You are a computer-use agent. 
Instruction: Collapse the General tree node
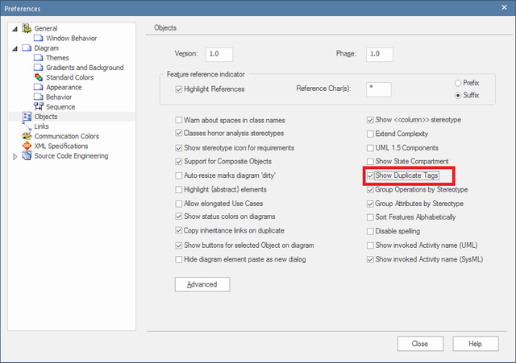pyautogui.click(x=15, y=29)
